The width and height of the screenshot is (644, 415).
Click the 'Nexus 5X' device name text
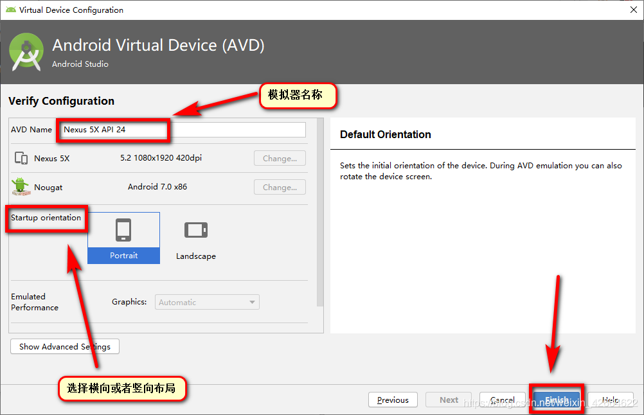52,159
